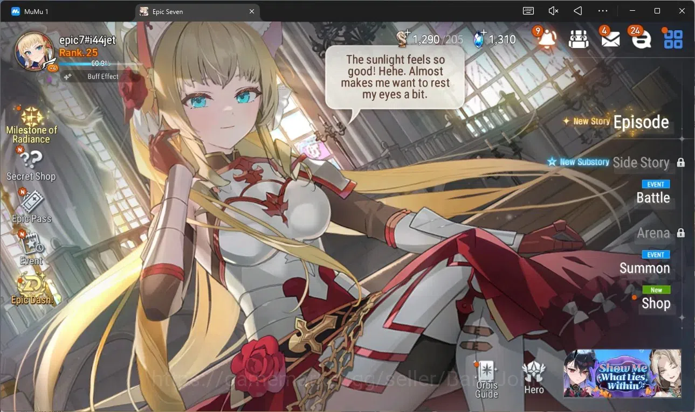Open the Event calendar icon
The height and width of the screenshot is (412, 695).
pyautogui.click(x=31, y=248)
